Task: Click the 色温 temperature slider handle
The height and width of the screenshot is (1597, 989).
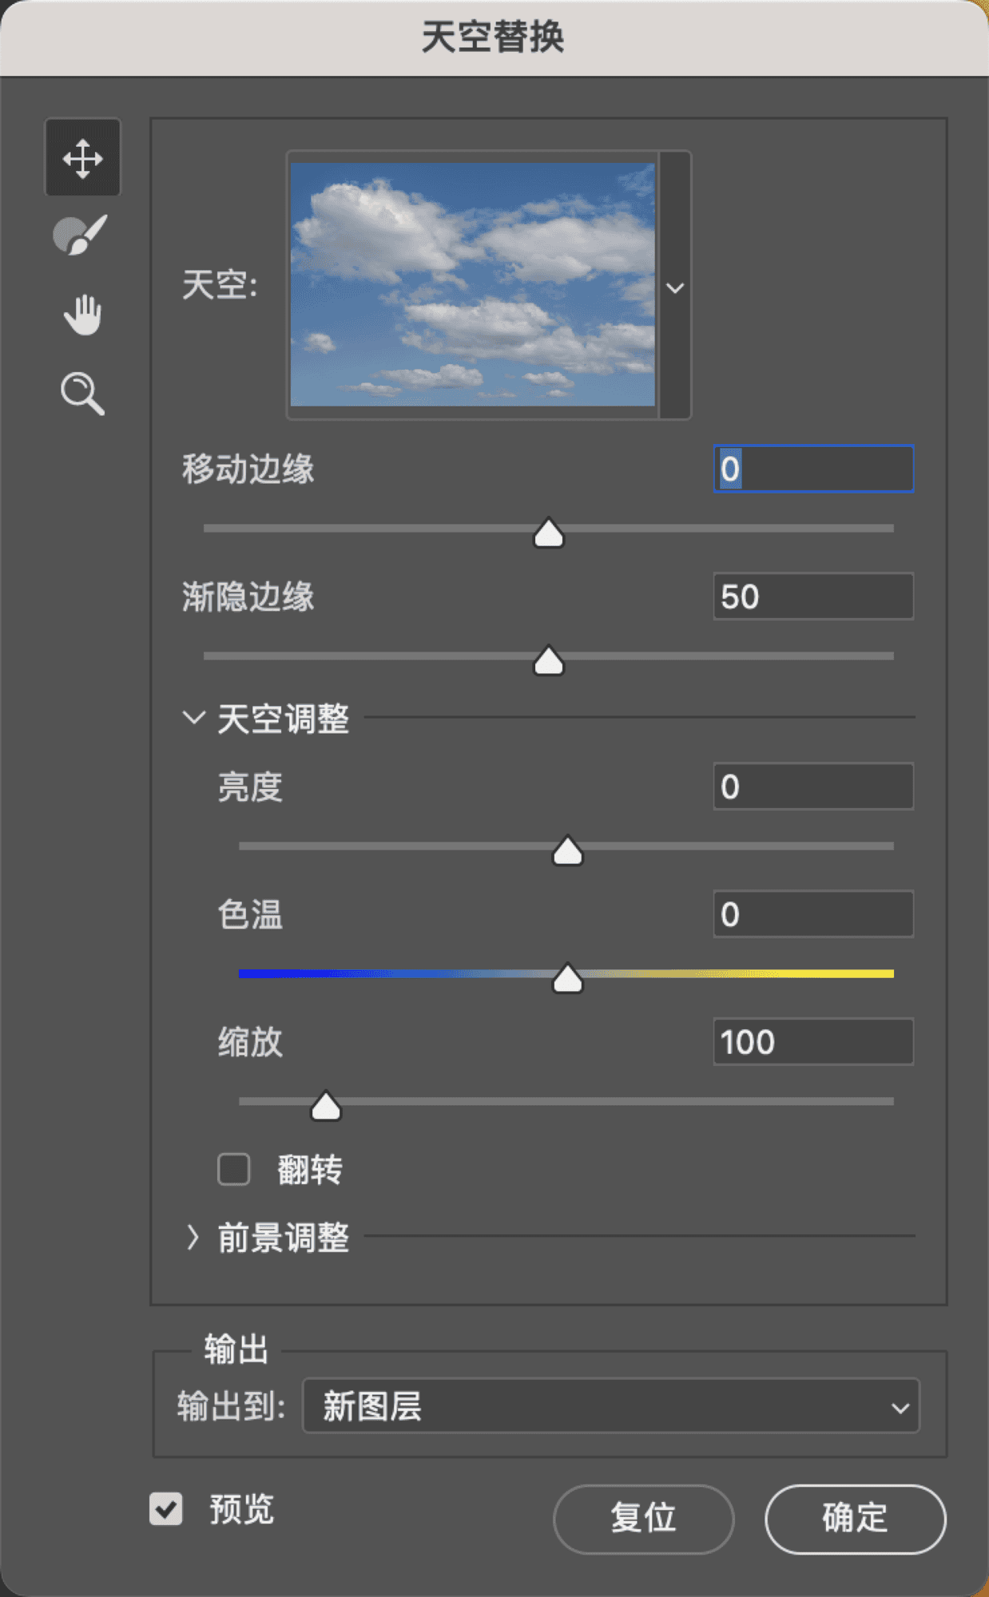Action: [568, 978]
